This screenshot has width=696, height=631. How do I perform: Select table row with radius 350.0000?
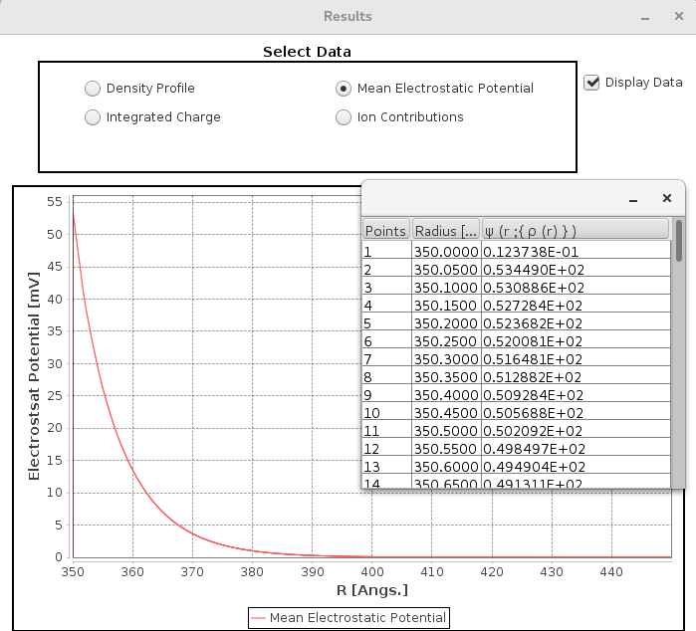click(x=446, y=251)
